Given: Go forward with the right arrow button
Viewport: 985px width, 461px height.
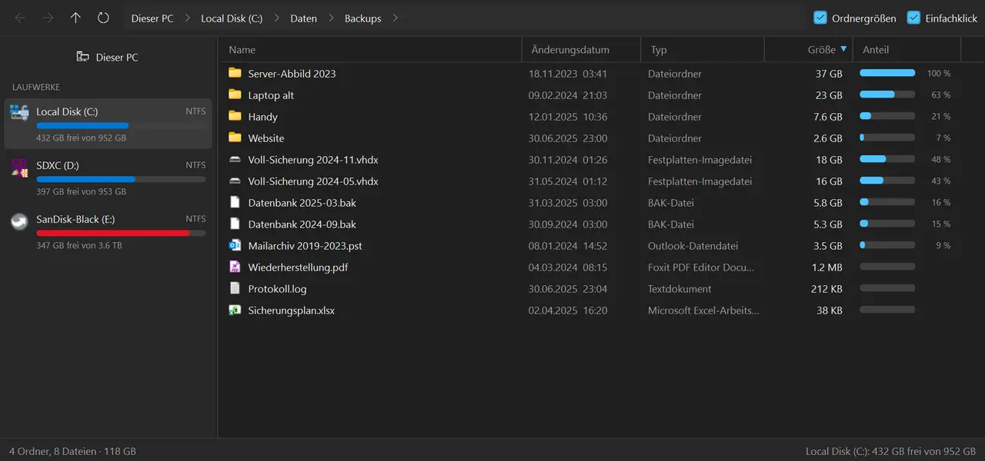Looking at the screenshot, I should pyautogui.click(x=48, y=18).
